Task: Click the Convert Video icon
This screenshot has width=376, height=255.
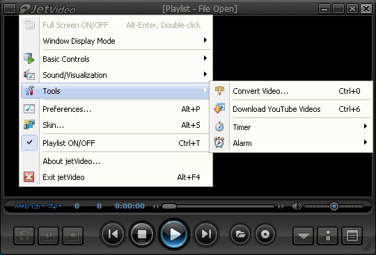Action: (x=219, y=90)
